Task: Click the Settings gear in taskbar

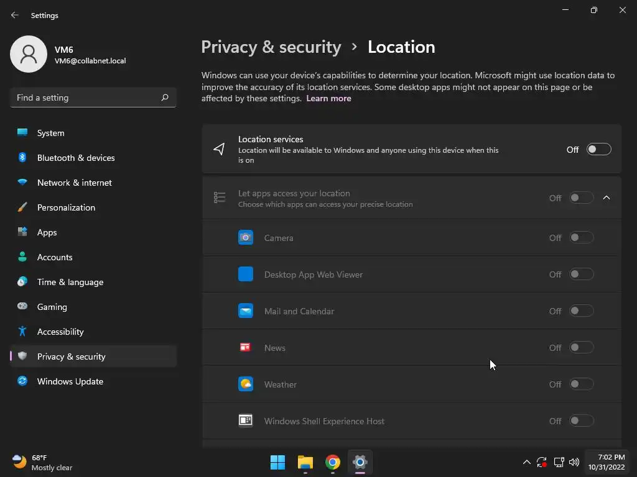Action: pos(360,462)
